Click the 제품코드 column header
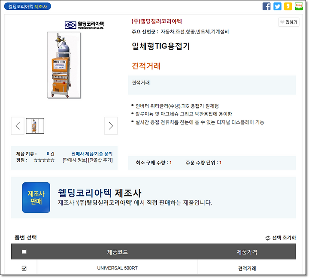 pyautogui.click(x=118, y=252)
